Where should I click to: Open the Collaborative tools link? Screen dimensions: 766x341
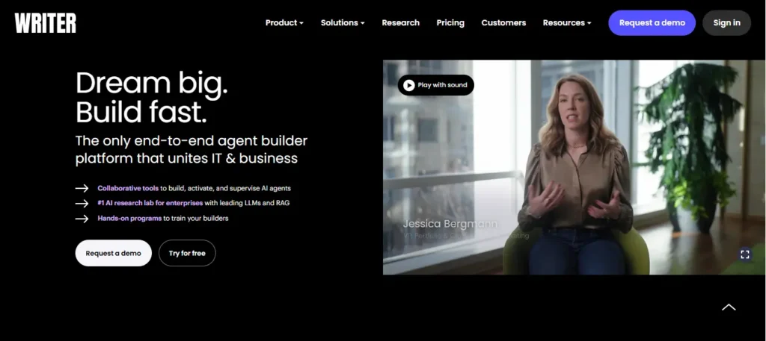click(x=128, y=188)
